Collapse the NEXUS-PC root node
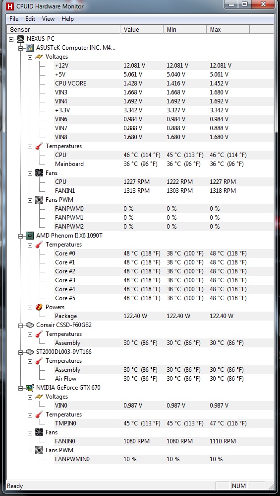Image resolution: width=280 pixels, height=496 pixels. coord(12,39)
